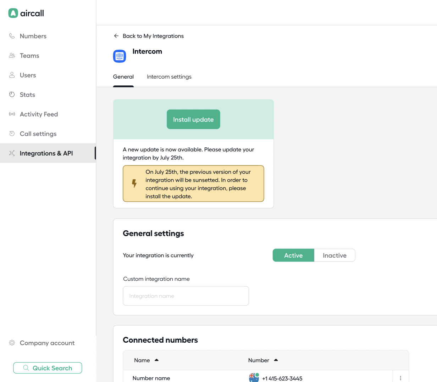The width and height of the screenshot is (437, 382).
Task: Click the Activity Feed broadcast icon
Action: (12, 114)
